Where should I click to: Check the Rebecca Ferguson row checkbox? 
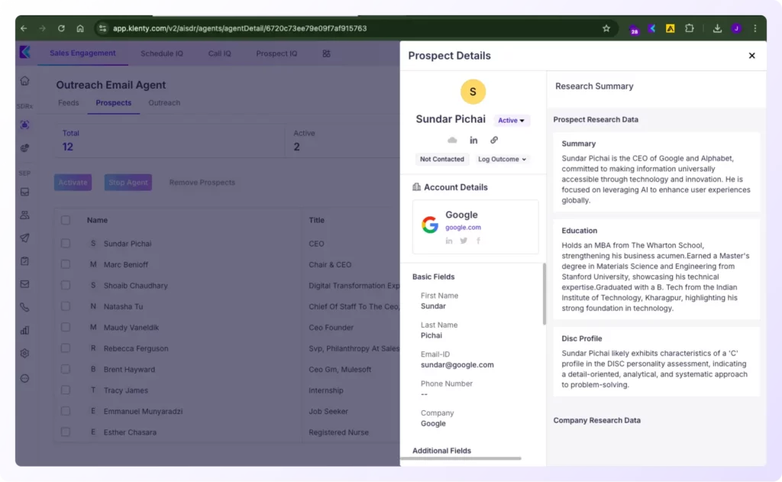(x=66, y=348)
